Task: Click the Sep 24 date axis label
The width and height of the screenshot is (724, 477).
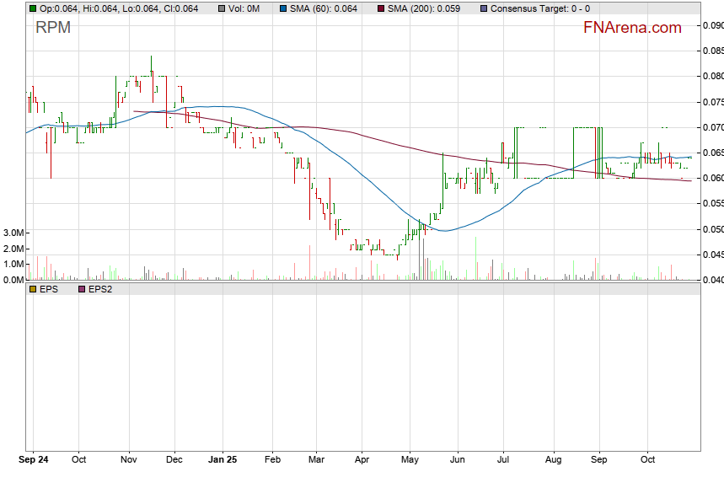Action: pyautogui.click(x=32, y=460)
